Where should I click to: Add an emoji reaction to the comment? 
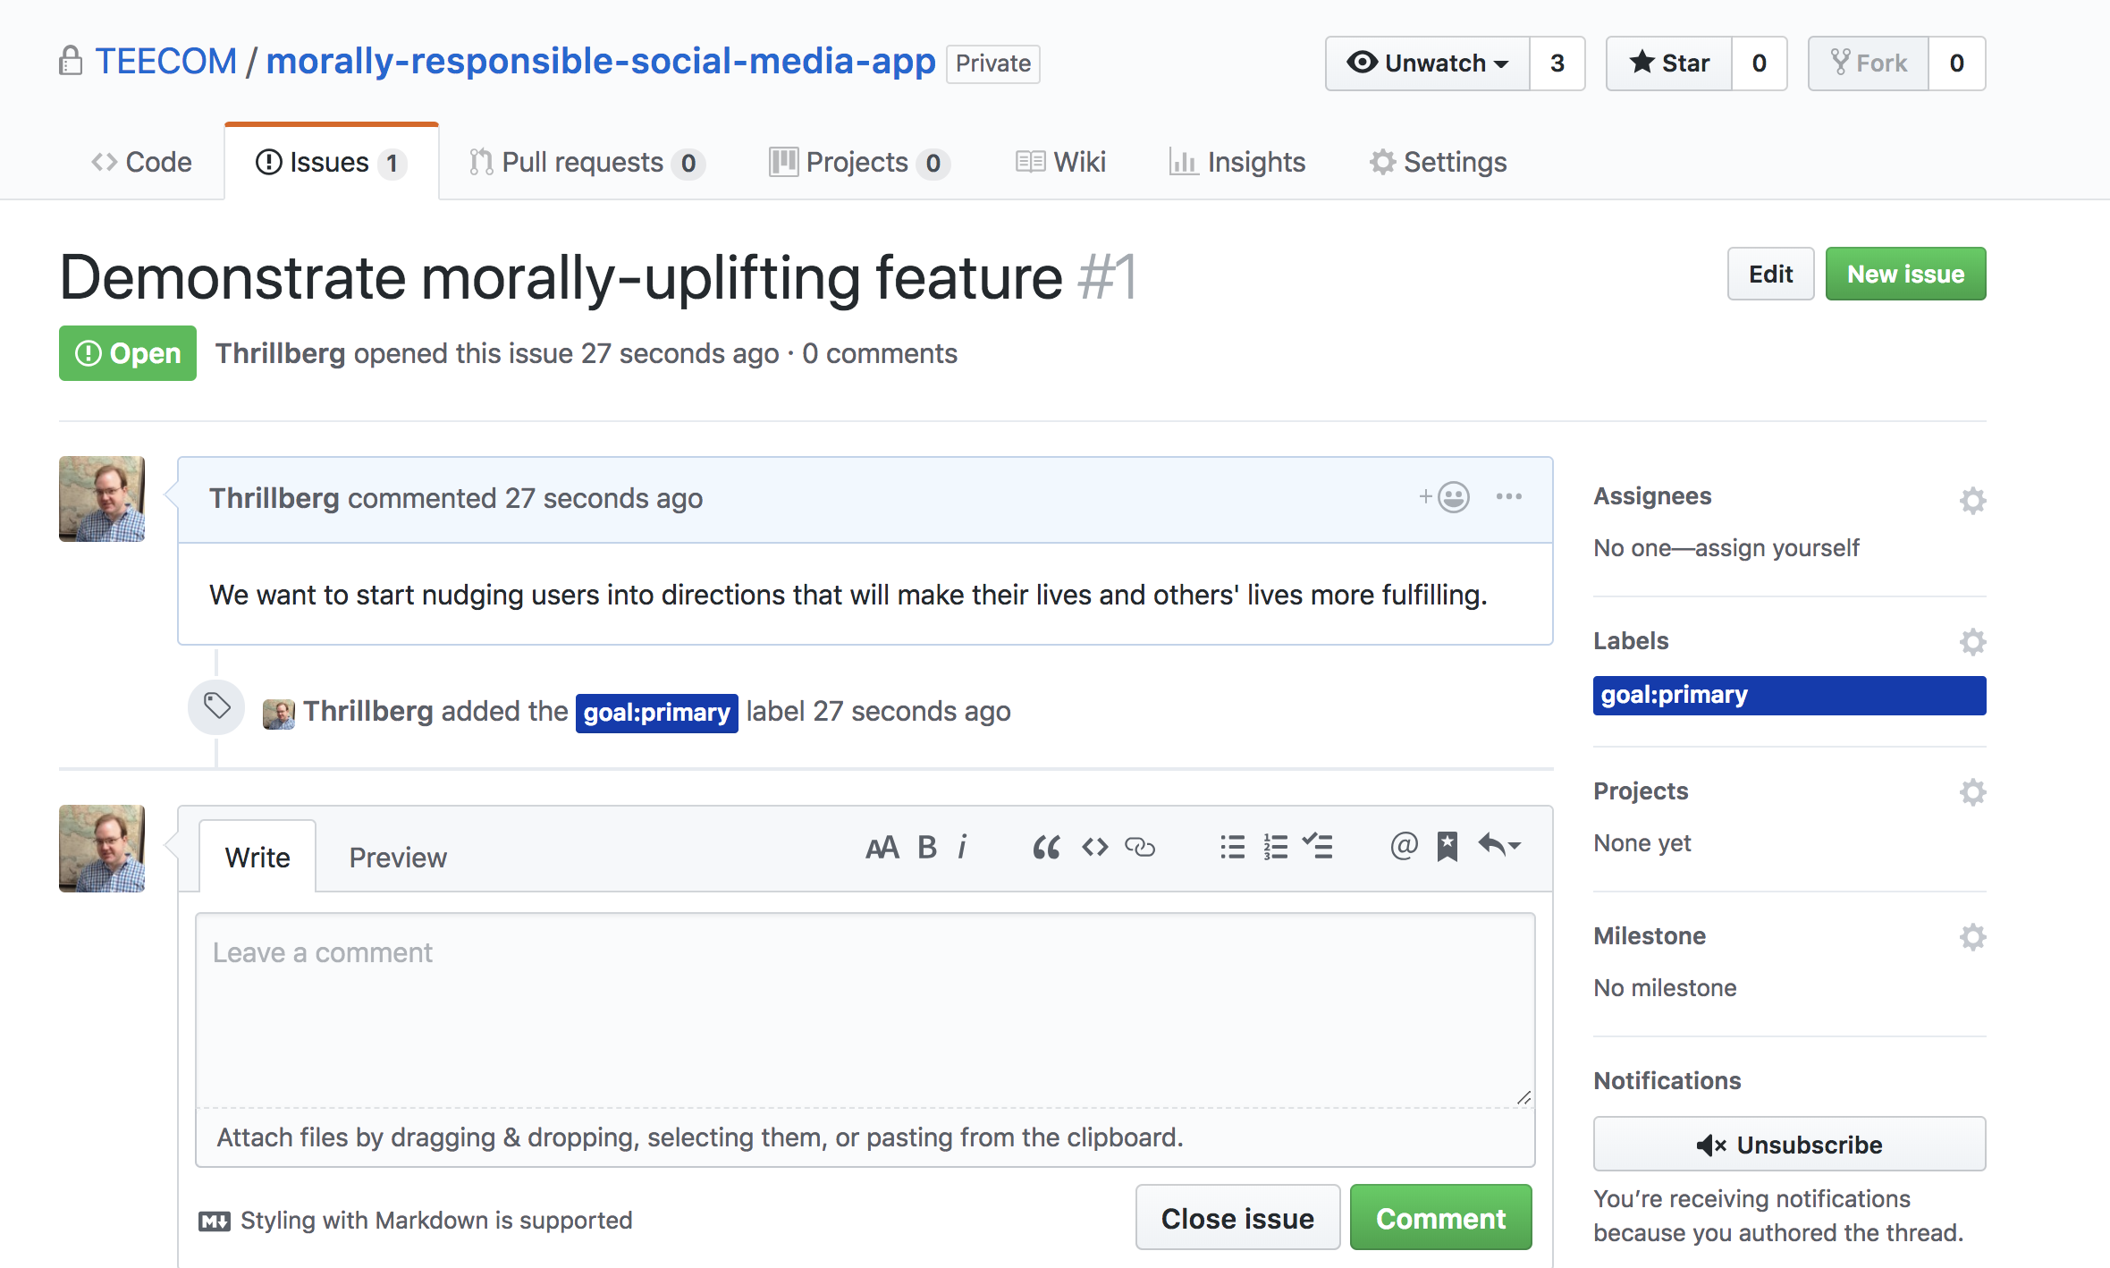tap(1444, 496)
